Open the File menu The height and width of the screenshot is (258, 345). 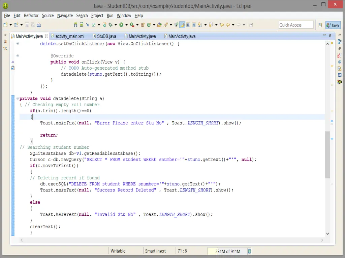pos(7,15)
